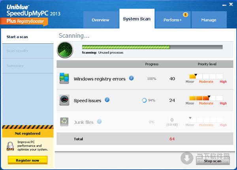Click the registry errors priority level bar
The width and height of the screenshot is (237, 170).
pos(206,76)
